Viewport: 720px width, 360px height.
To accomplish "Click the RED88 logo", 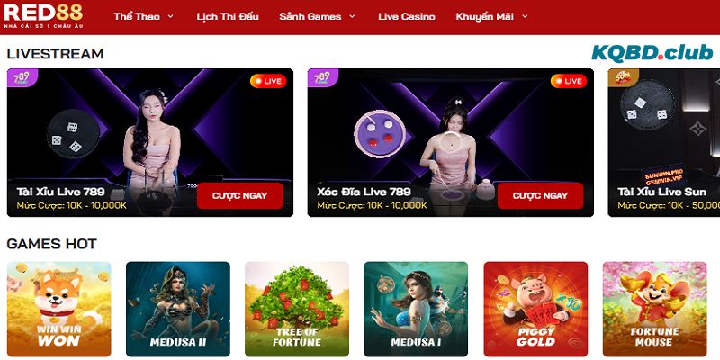I will click(43, 16).
